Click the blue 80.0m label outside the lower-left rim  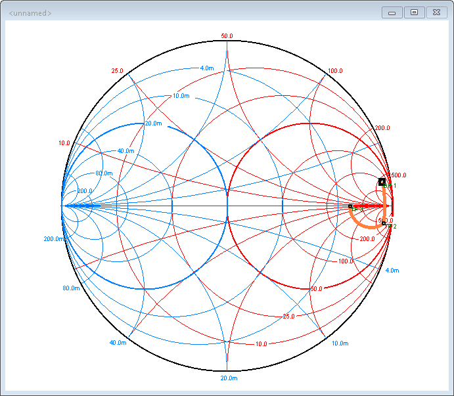point(71,288)
